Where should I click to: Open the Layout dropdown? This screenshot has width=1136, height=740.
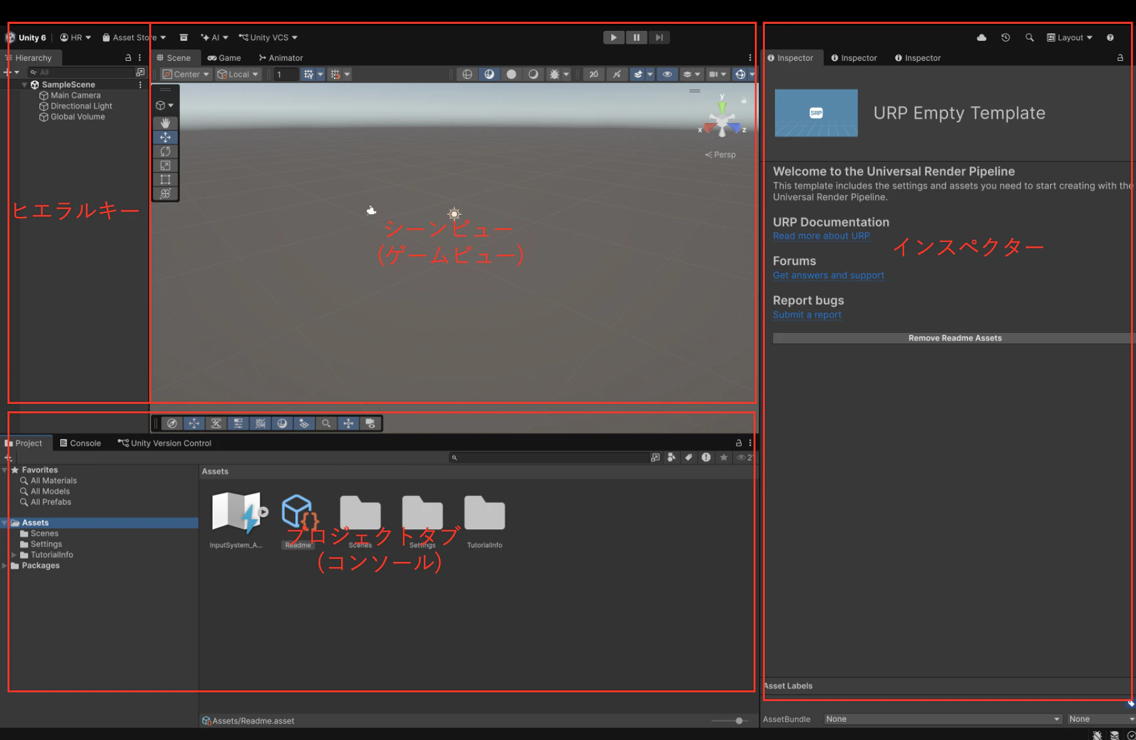tap(1070, 38)
